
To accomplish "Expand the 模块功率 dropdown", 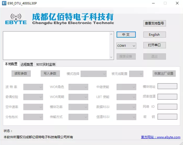I will pos(78,107).
